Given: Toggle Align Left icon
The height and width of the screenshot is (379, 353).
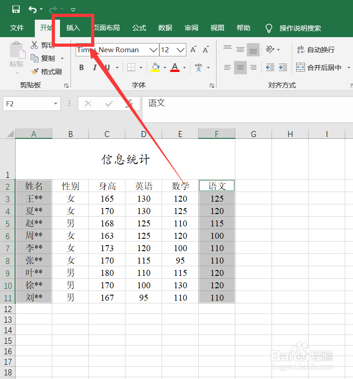Looking at the screenshot, I should click(228, 67).
